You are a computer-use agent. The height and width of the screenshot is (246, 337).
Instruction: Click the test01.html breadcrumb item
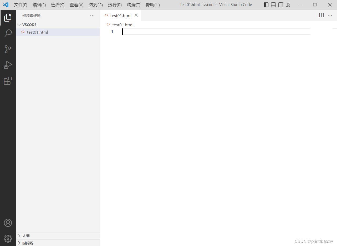click(123, 25)
